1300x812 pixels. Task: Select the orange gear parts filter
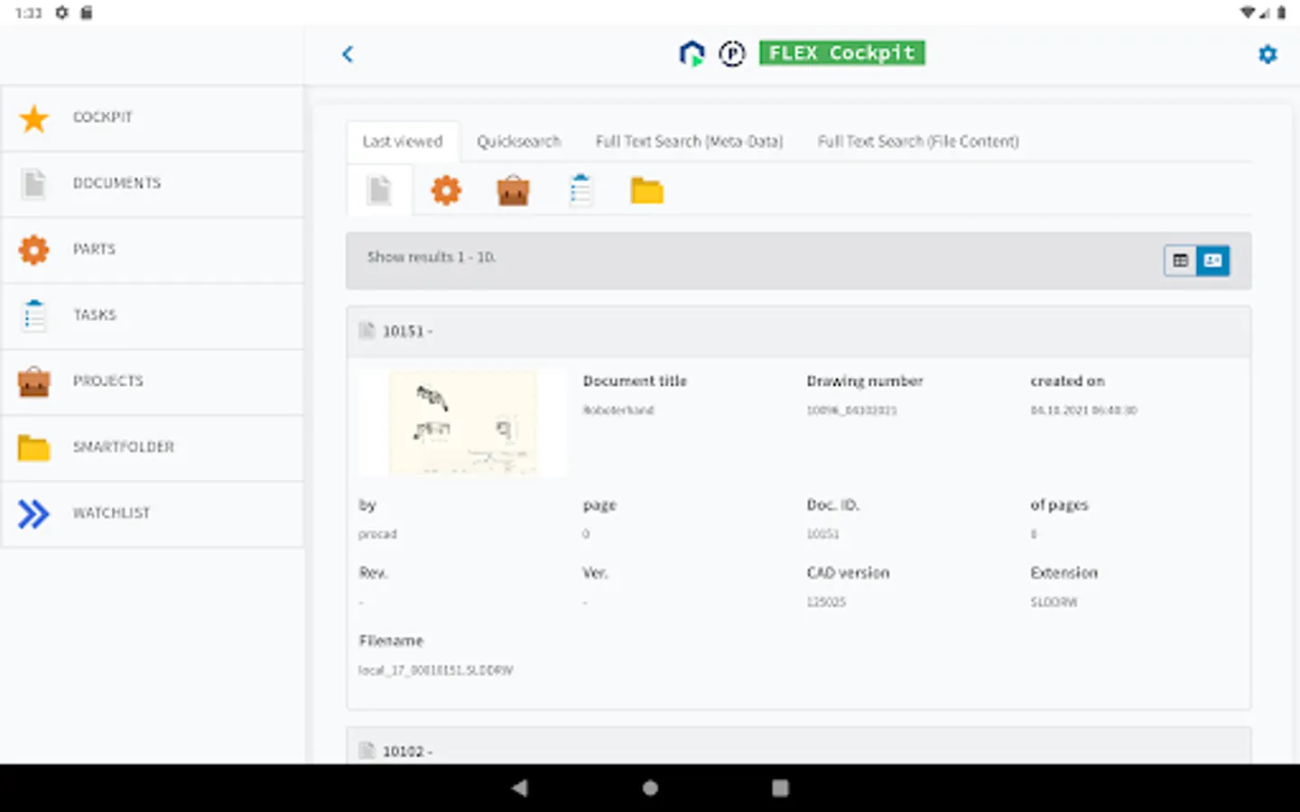[446, 191]
